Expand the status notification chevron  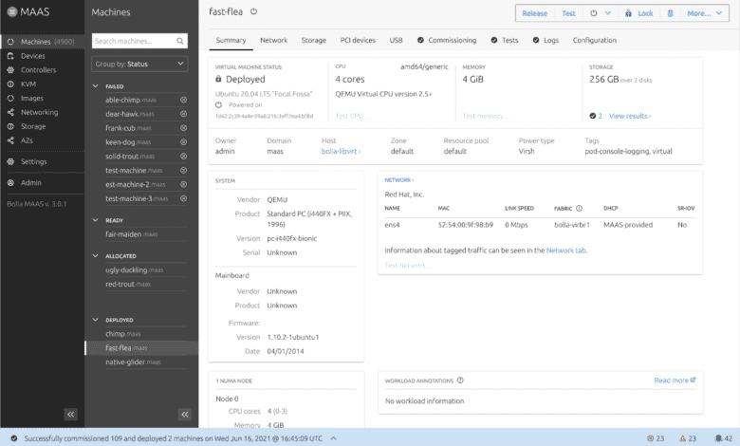click(333, 438)
